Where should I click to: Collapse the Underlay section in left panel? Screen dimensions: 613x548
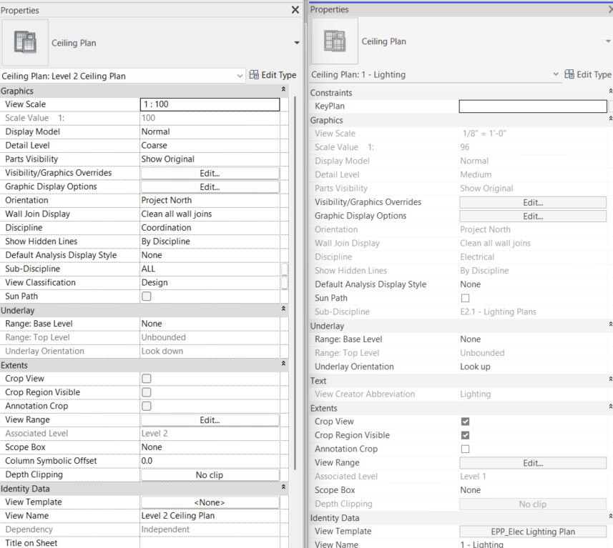(283, 309)
